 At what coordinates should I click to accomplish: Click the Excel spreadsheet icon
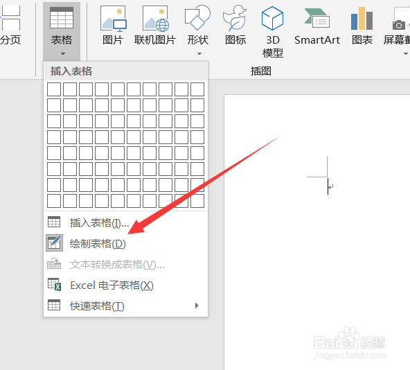click(x=55, y=284)
